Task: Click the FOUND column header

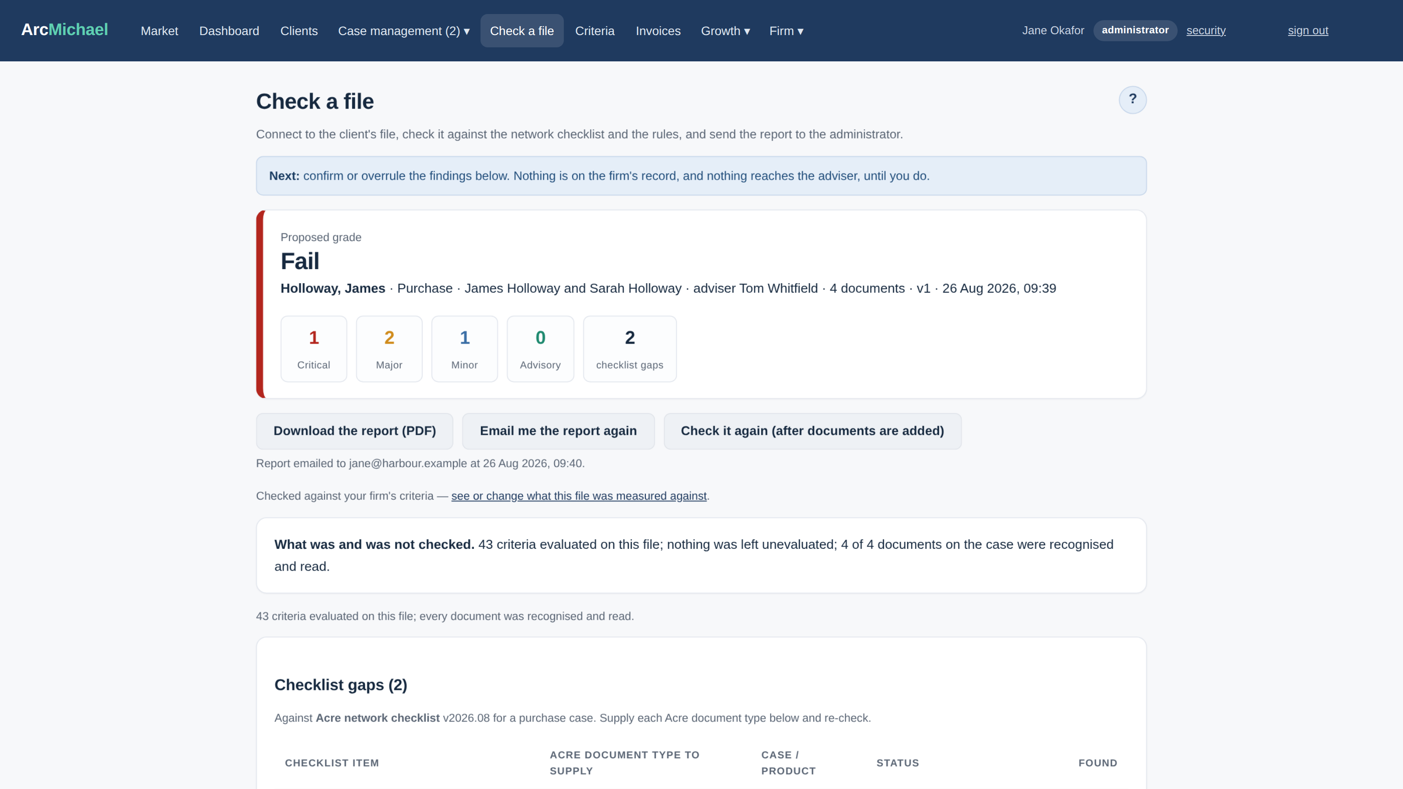Action: pyautogui.click(x=1097, y=763)
